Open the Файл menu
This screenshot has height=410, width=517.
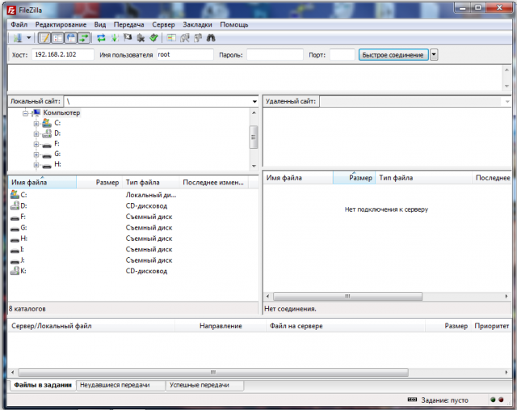(x=19, y=24)
